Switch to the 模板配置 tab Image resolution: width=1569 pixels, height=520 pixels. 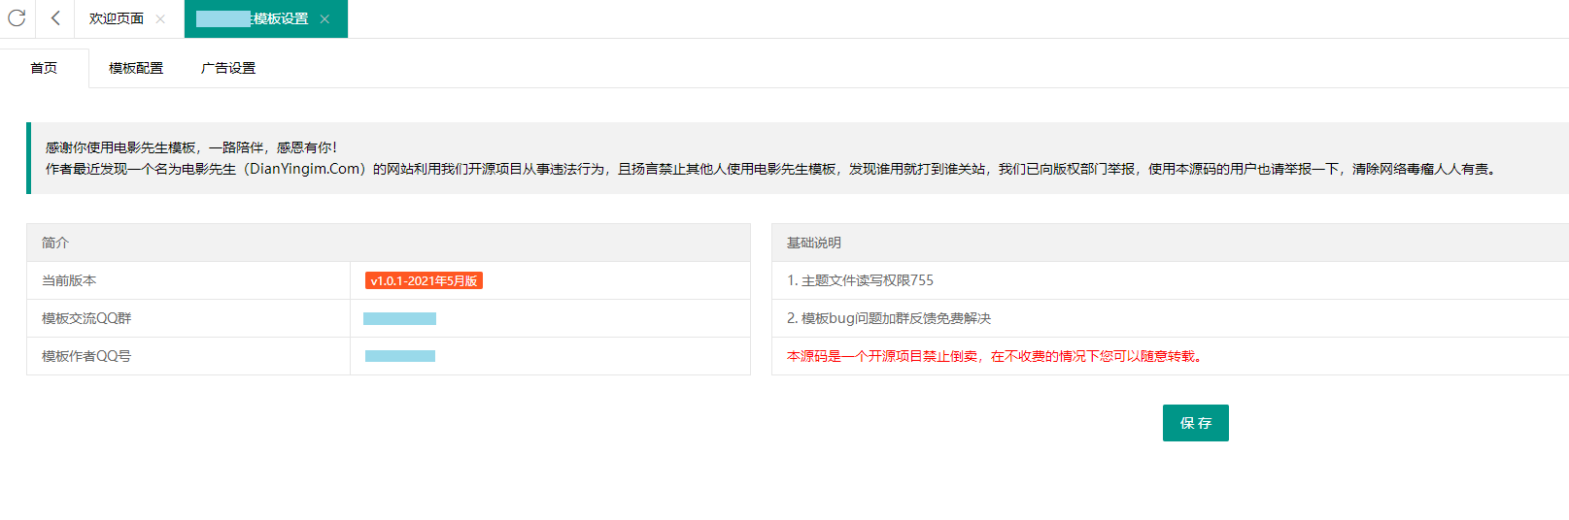tap(136, 68)
